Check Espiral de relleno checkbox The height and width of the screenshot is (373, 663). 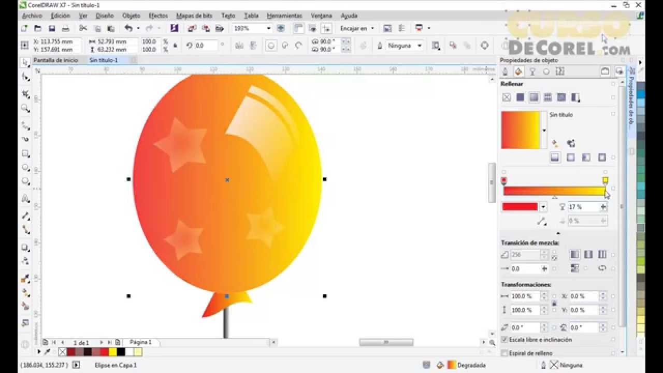505,353
